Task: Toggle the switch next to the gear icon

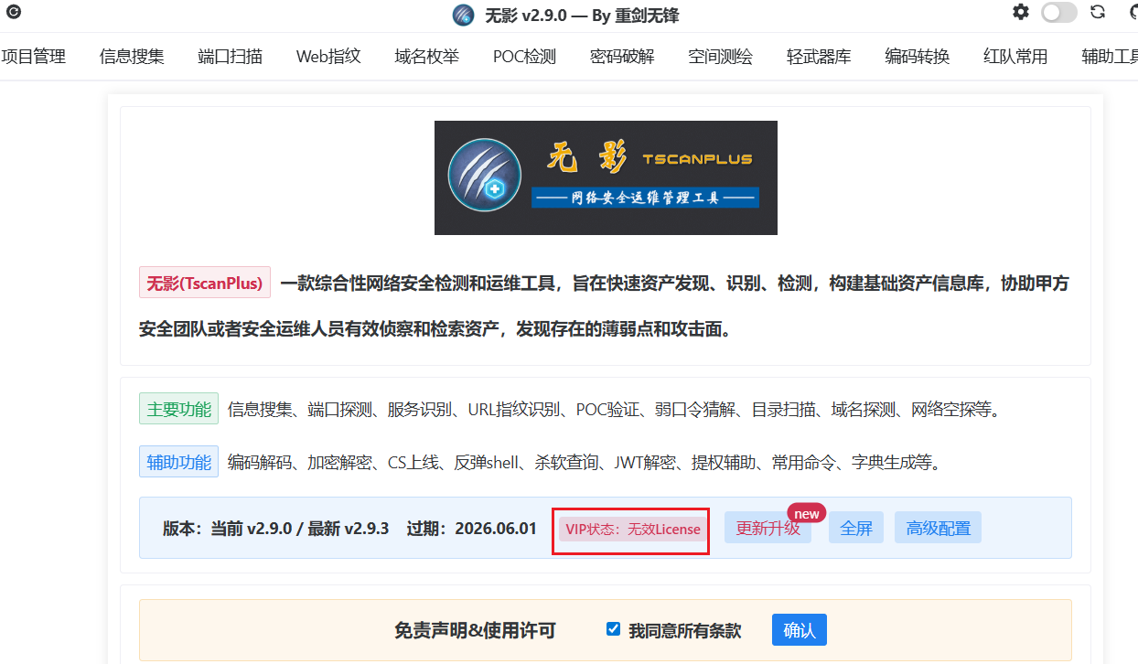Action: tap(1059, 13)
